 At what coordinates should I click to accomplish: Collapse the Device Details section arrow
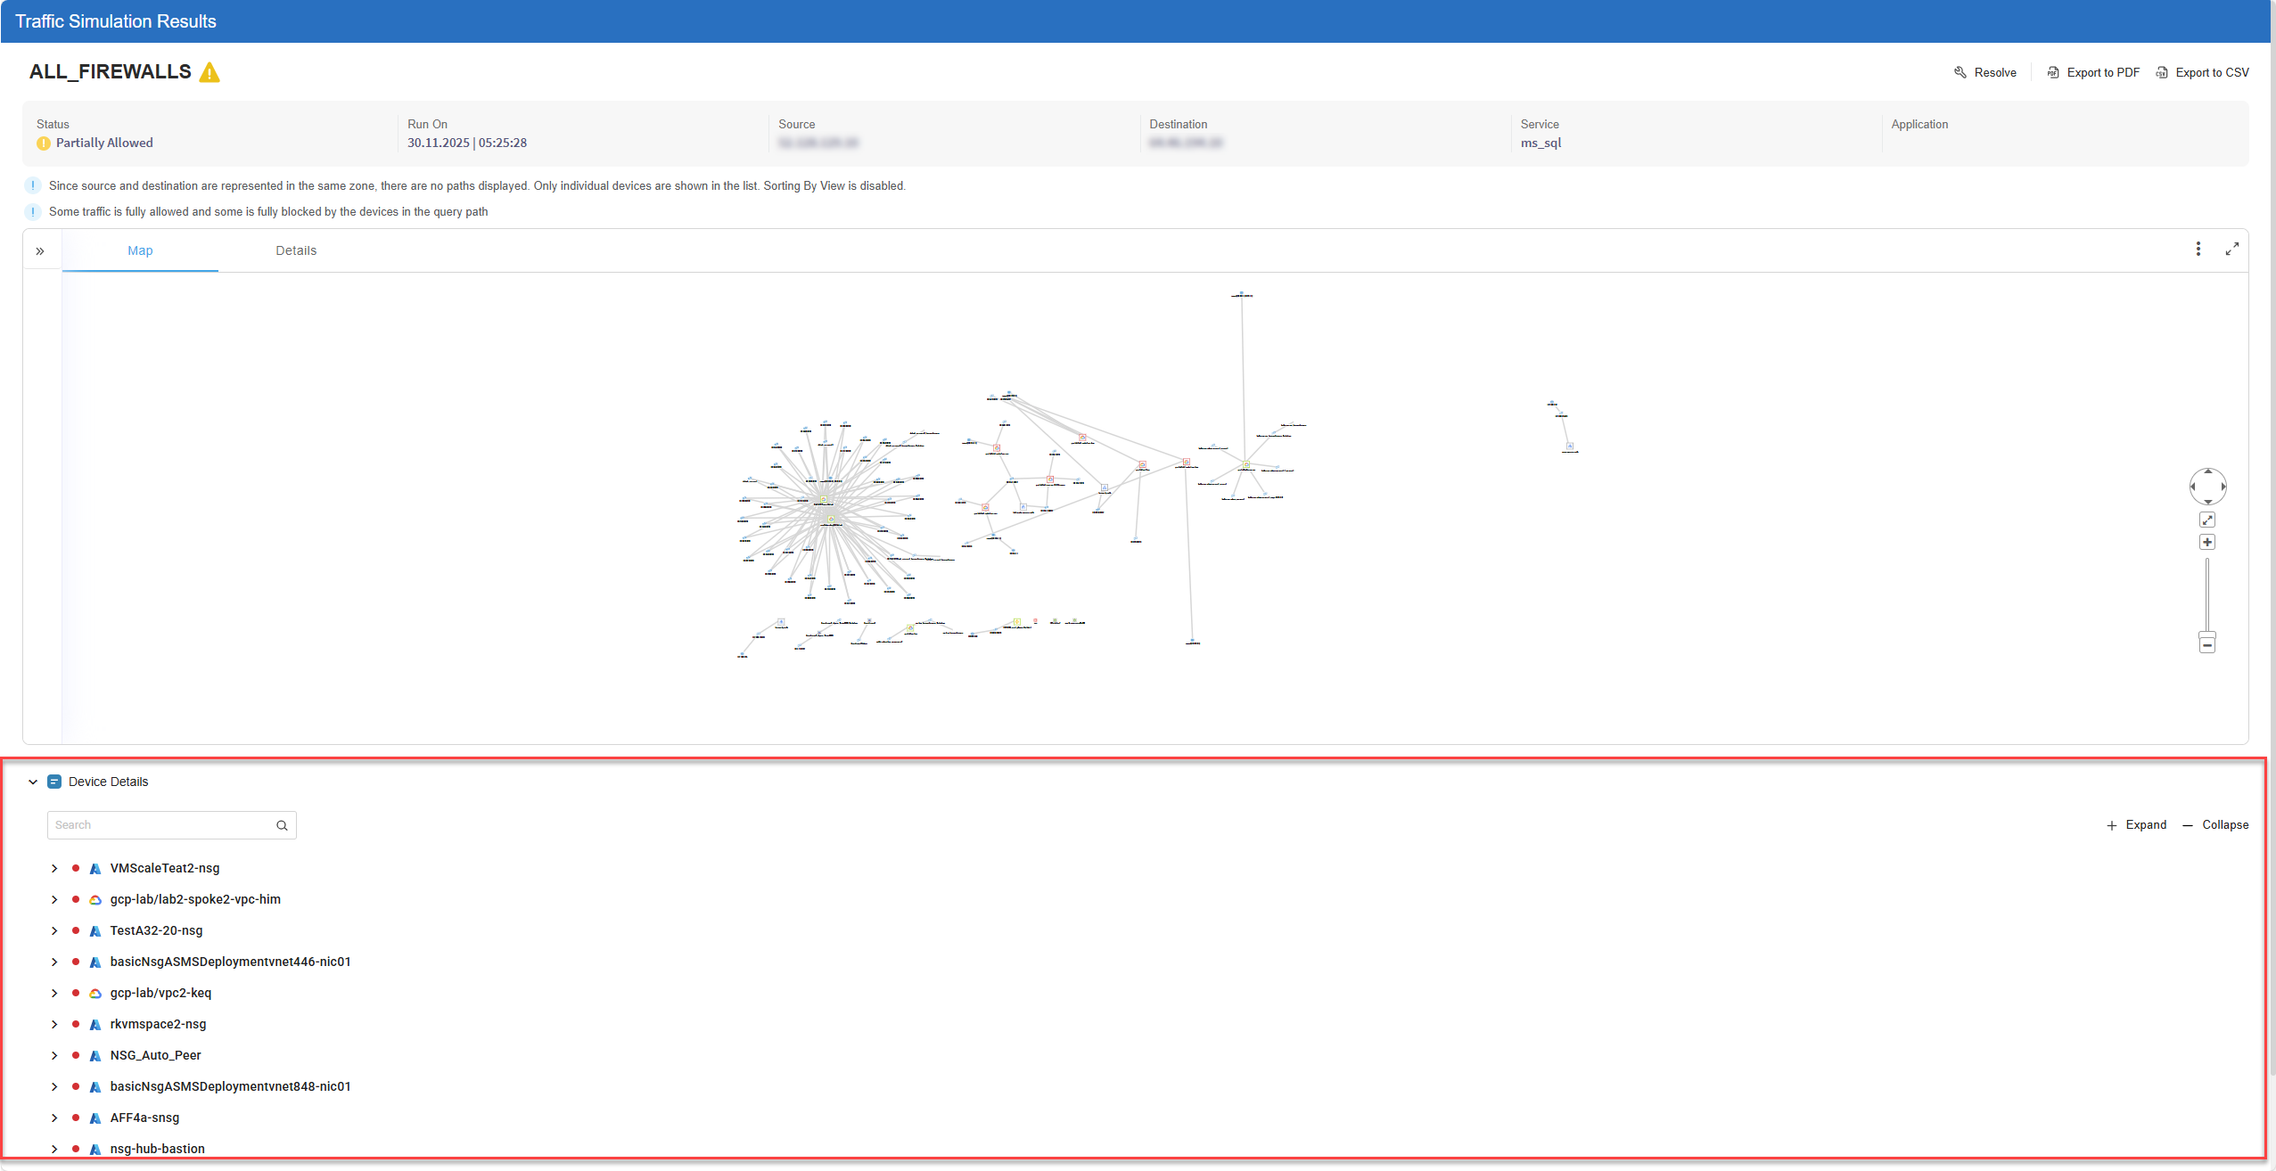click(x=33, y=782)
